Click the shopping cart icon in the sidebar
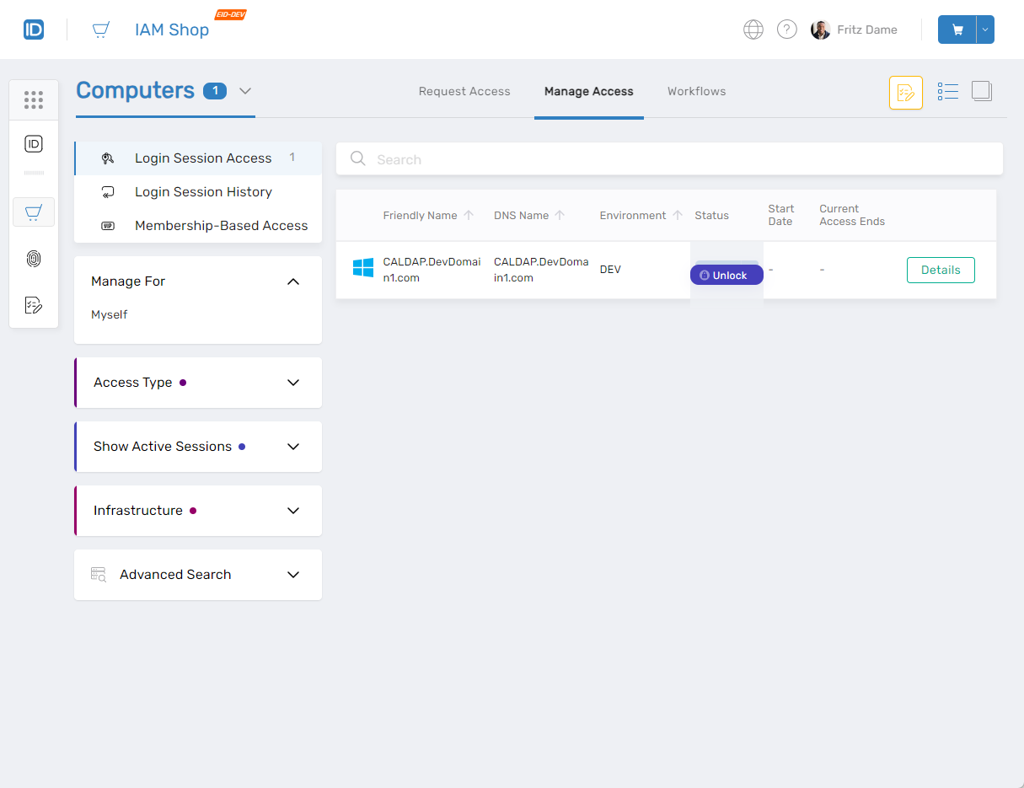This screenshot has width=1024, height=788. pyautogui.click(x=34, y=212)
